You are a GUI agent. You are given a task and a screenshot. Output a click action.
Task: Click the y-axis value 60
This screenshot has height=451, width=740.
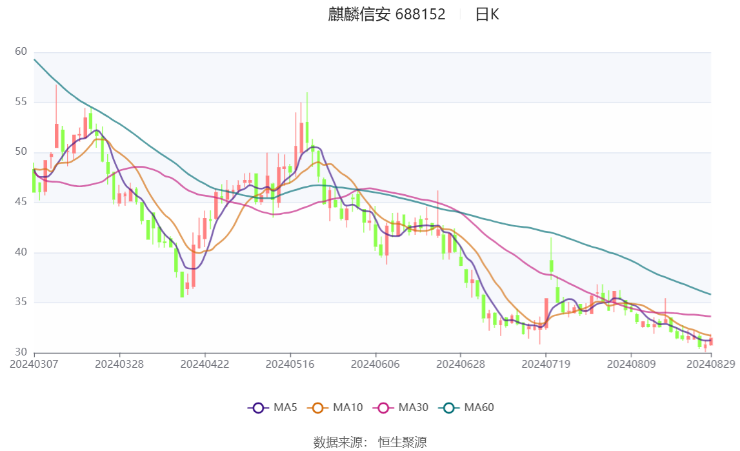coord(21,52)
